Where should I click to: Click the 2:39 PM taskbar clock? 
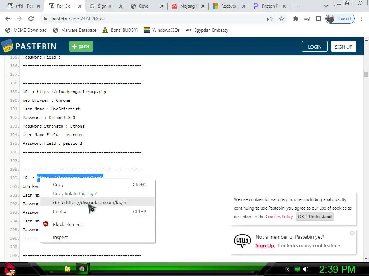click(x=337, y=269)
